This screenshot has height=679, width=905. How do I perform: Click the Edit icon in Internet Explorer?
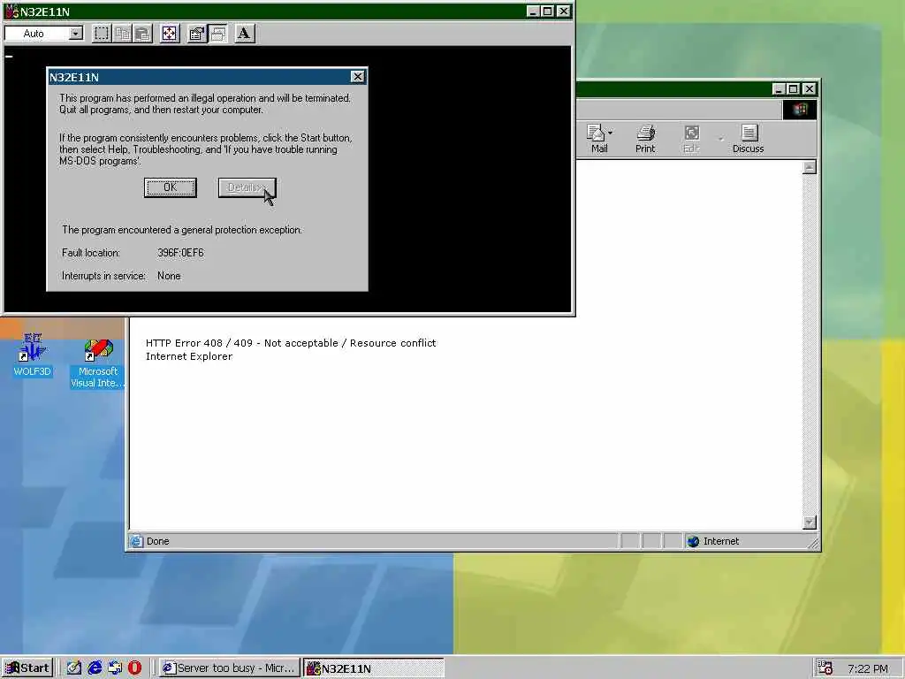tap(691, 139)
